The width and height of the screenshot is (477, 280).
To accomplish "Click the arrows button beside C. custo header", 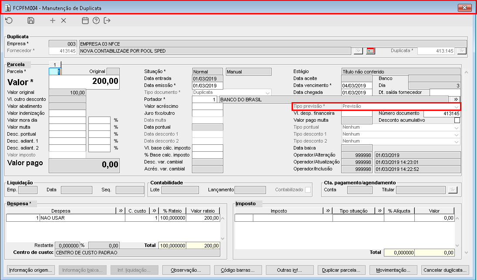I will (x=154, y=211).
